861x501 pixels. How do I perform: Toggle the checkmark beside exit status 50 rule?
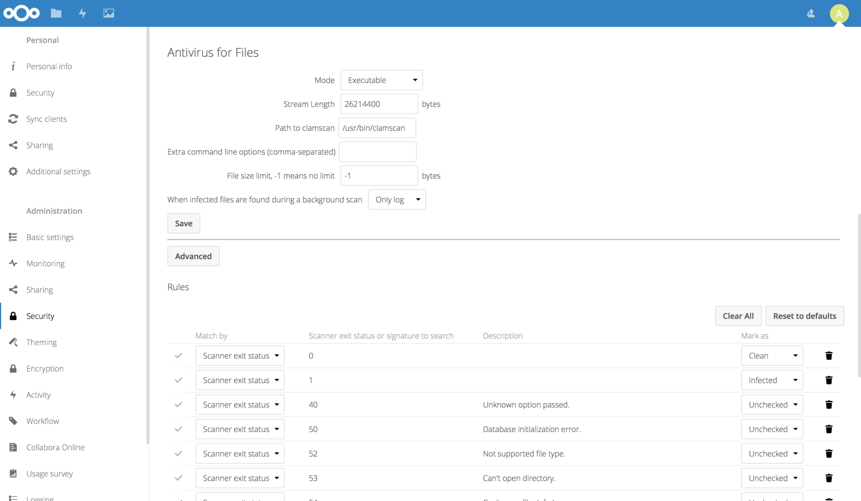click(x=178, y=429)
